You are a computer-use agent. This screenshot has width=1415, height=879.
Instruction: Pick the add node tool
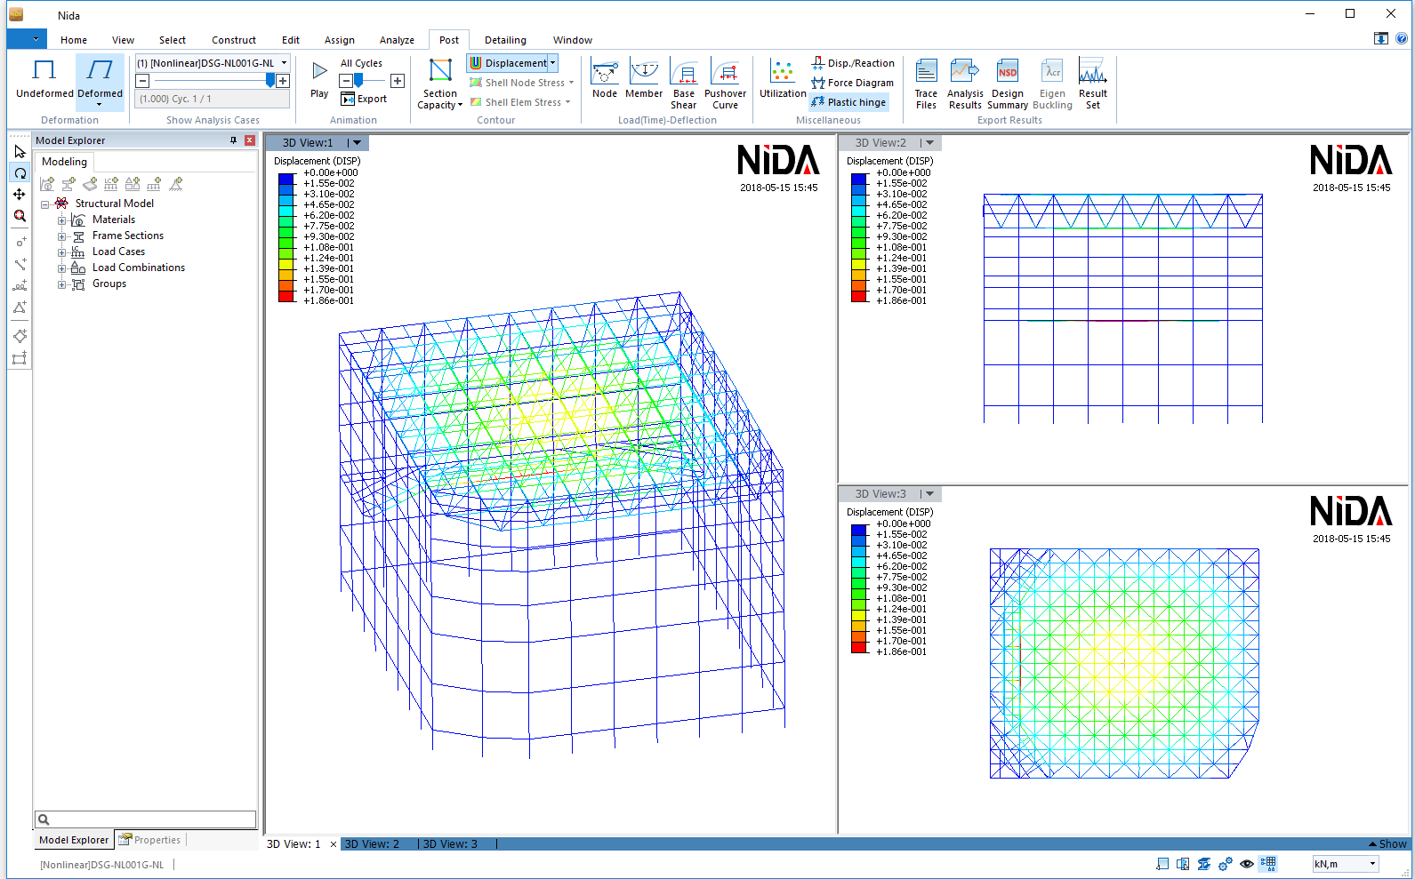coord(20,242)
